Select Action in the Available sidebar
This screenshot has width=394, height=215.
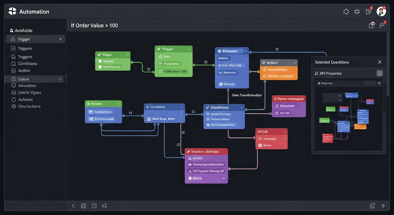[24, 71]
